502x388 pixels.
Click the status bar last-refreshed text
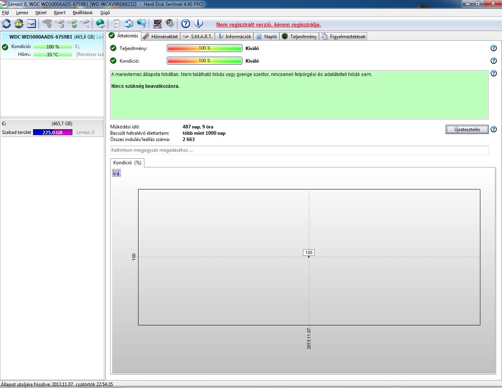pos(57,384)
